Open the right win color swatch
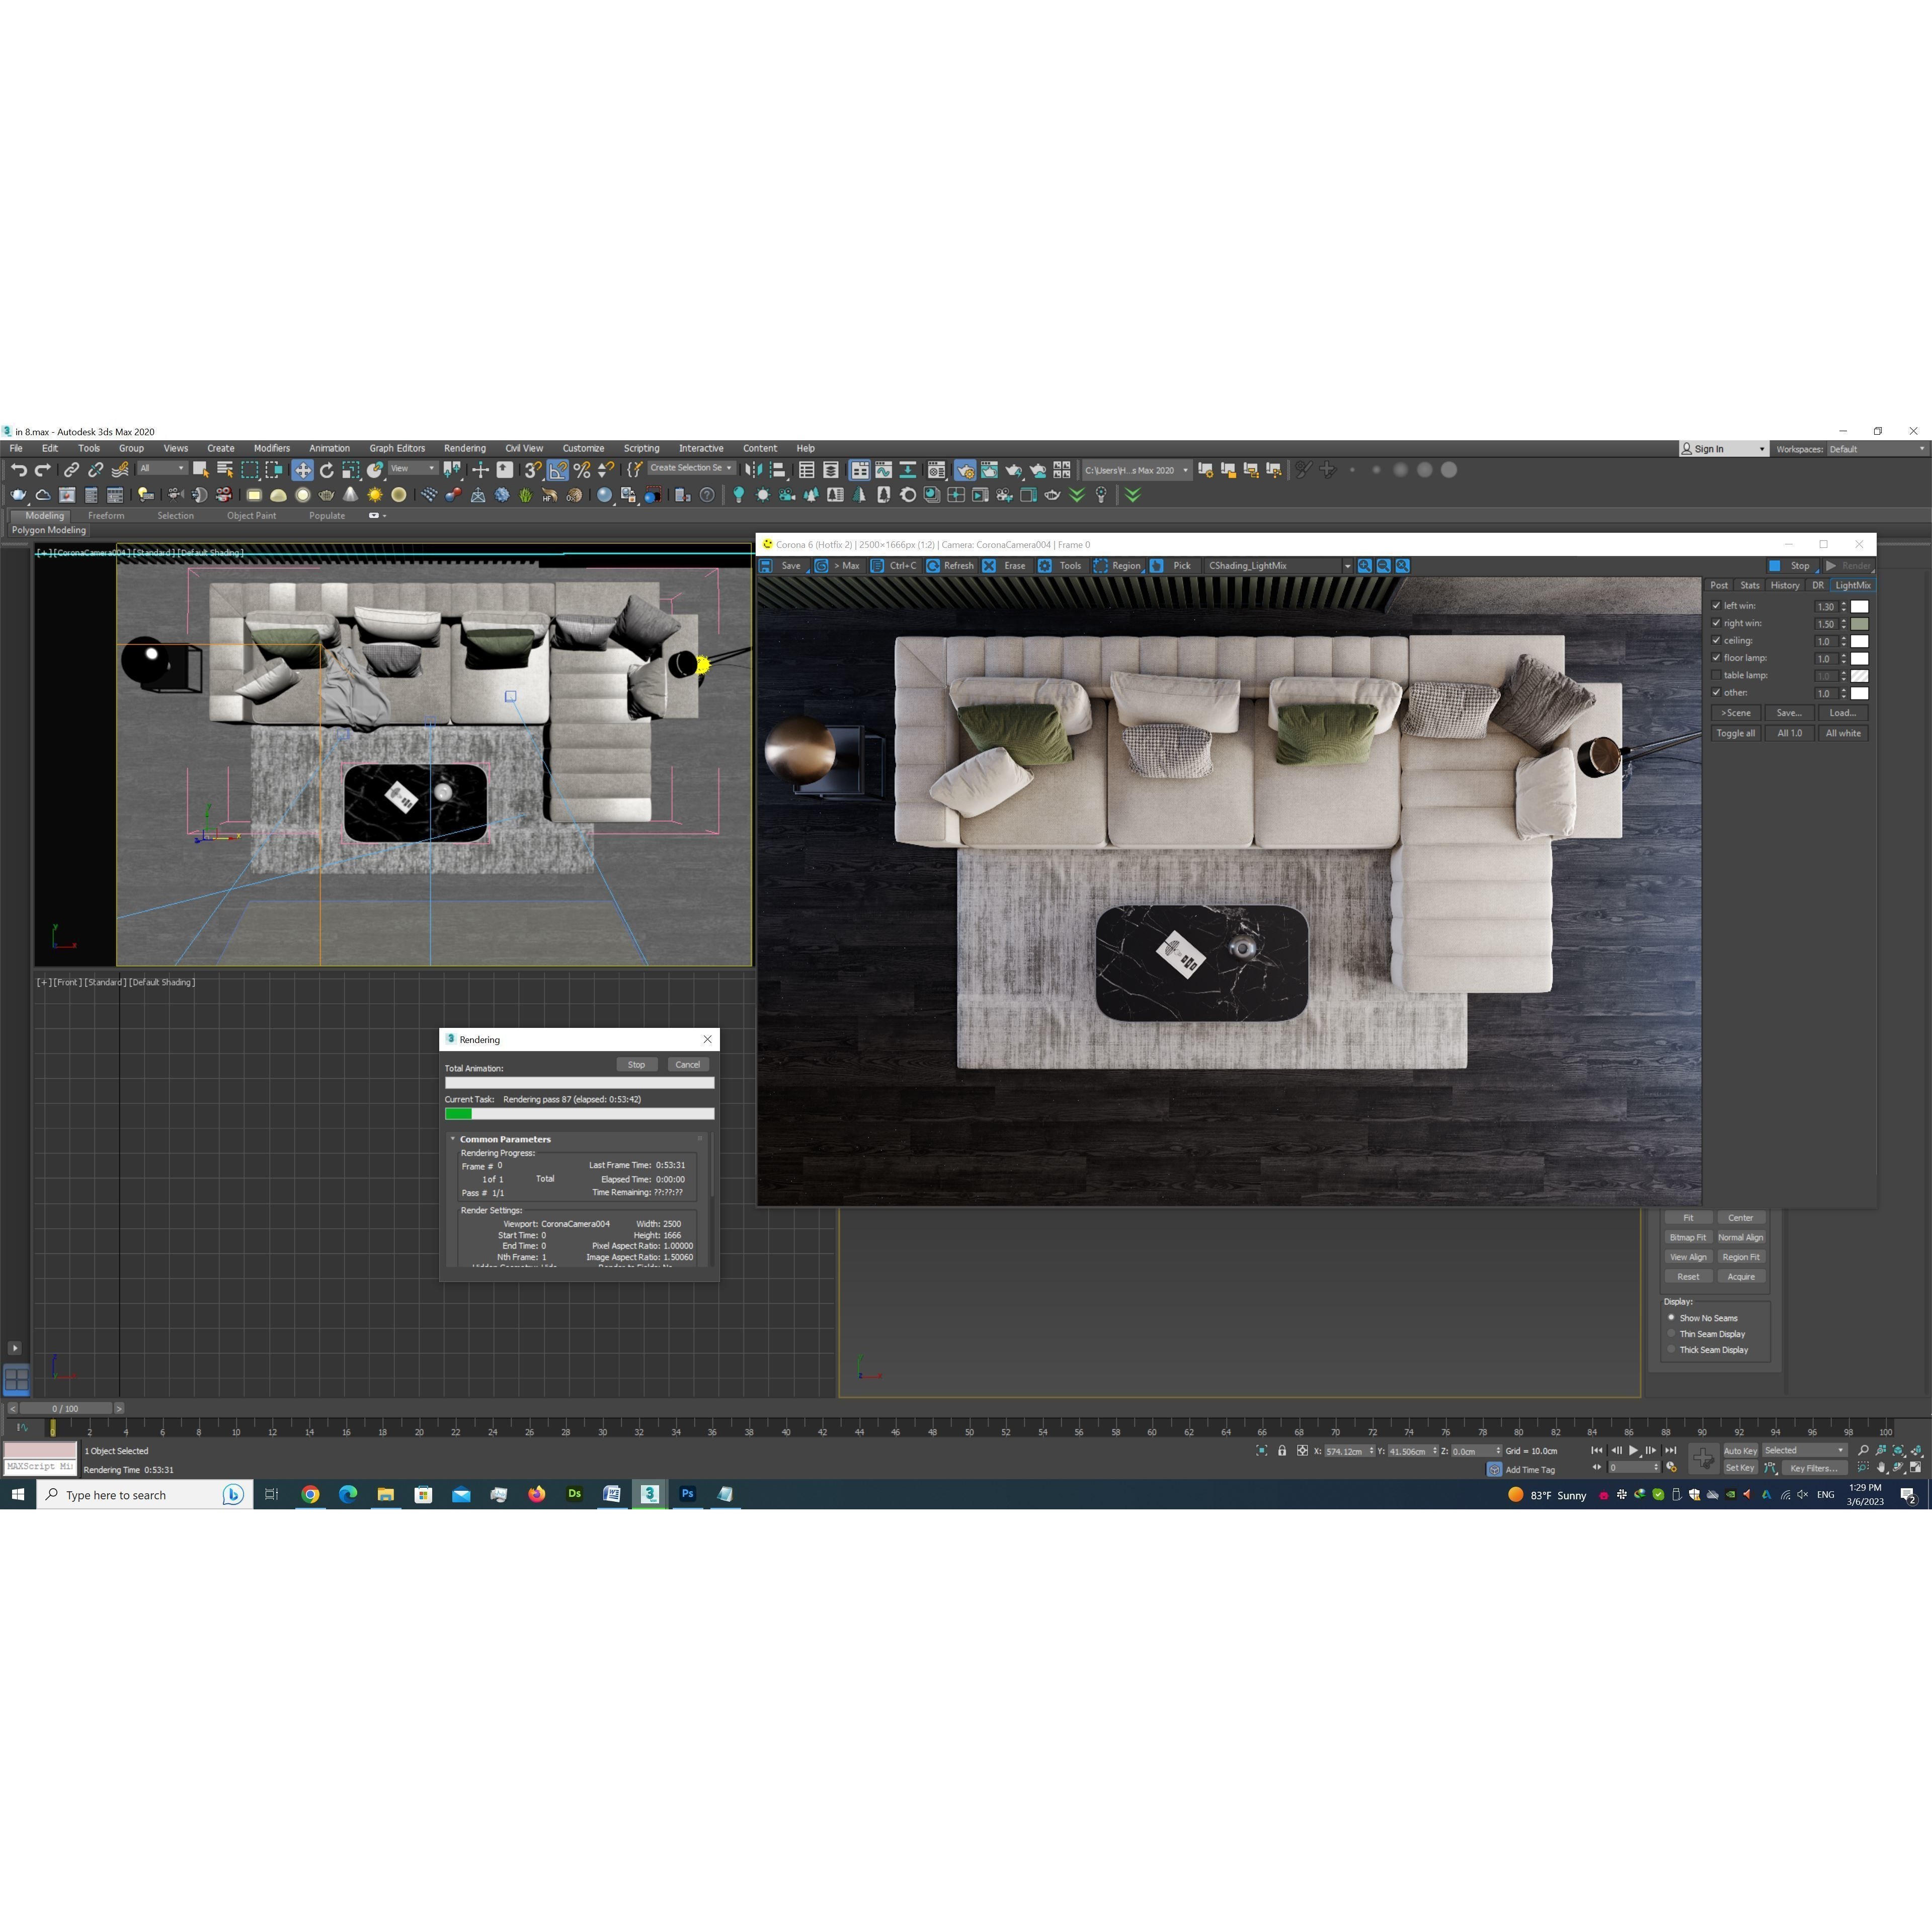The height and width of the screenshot is (1932, 1932). pos(1860,624)
